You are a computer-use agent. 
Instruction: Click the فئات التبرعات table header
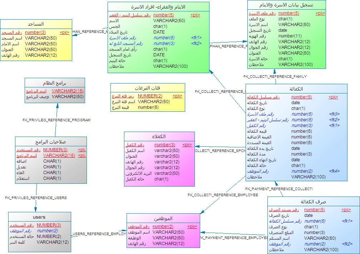point(147,88)
